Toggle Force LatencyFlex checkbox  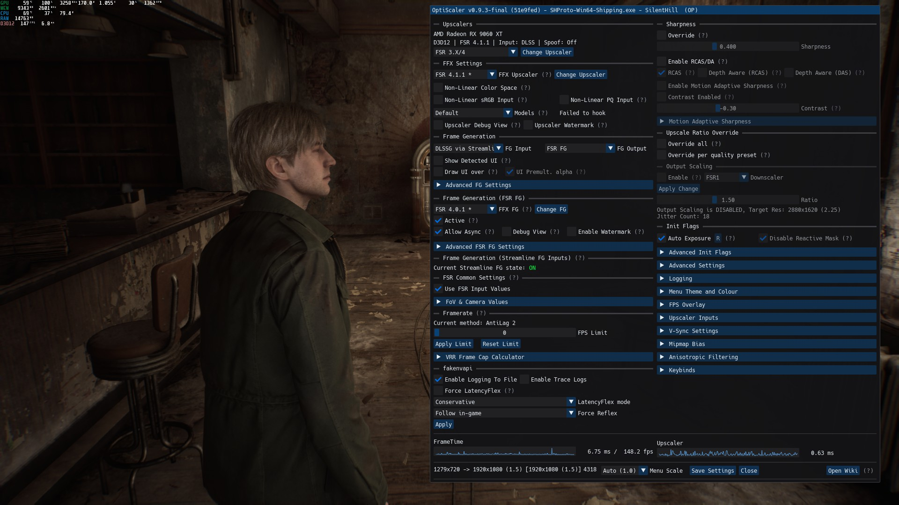pos(438,391)
